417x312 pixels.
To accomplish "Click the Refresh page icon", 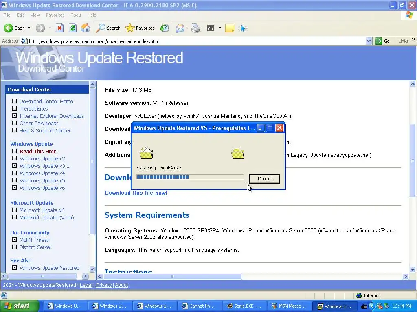I will pos(72,28).
